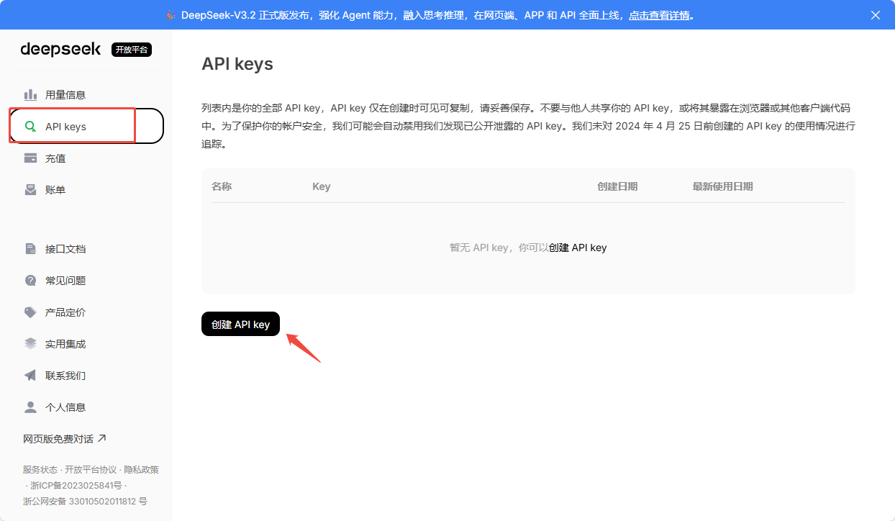The image size is (895, 521).
Task: Click the layers icon beside 实用集成
Action: coord(30,344)
